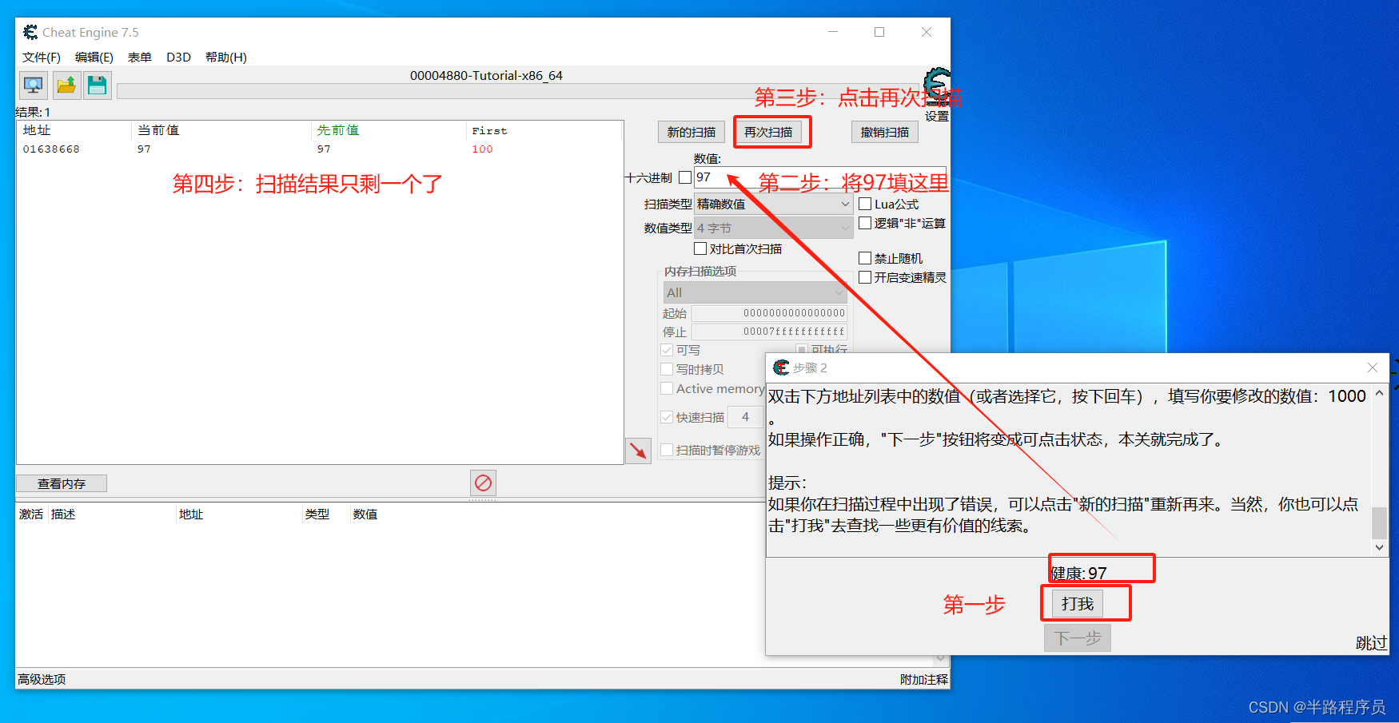
Task: Toggle the 对比首次扫描 checkbox
Action: point(700,248)
